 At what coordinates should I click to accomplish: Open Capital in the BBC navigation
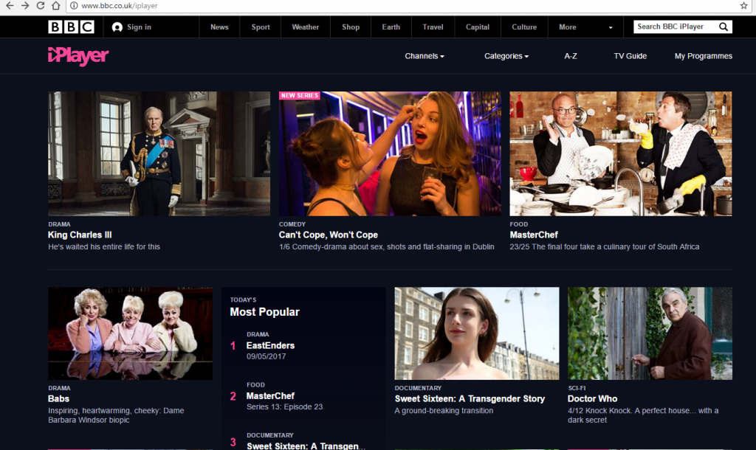478,27
